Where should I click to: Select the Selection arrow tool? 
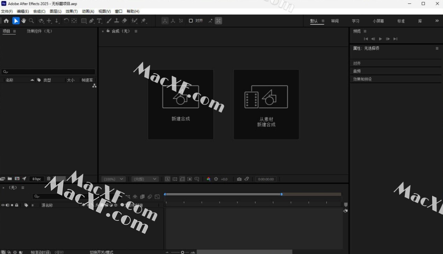coord(16,21)
